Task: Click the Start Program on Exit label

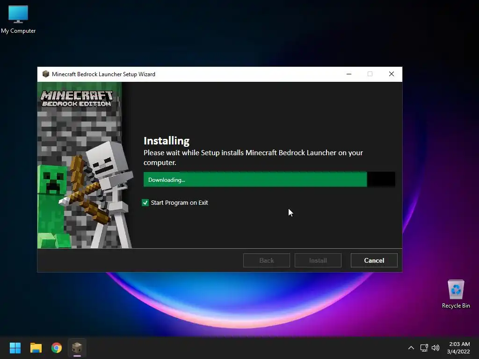Action: coord(179,203)
